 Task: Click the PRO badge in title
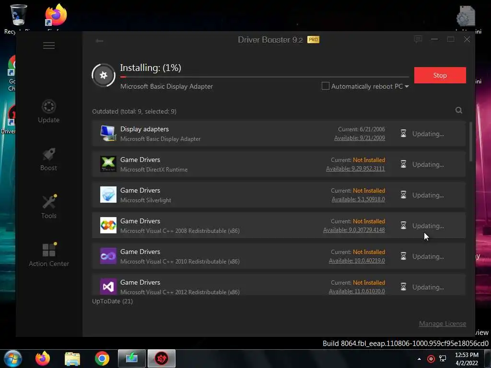click(313, 40)
